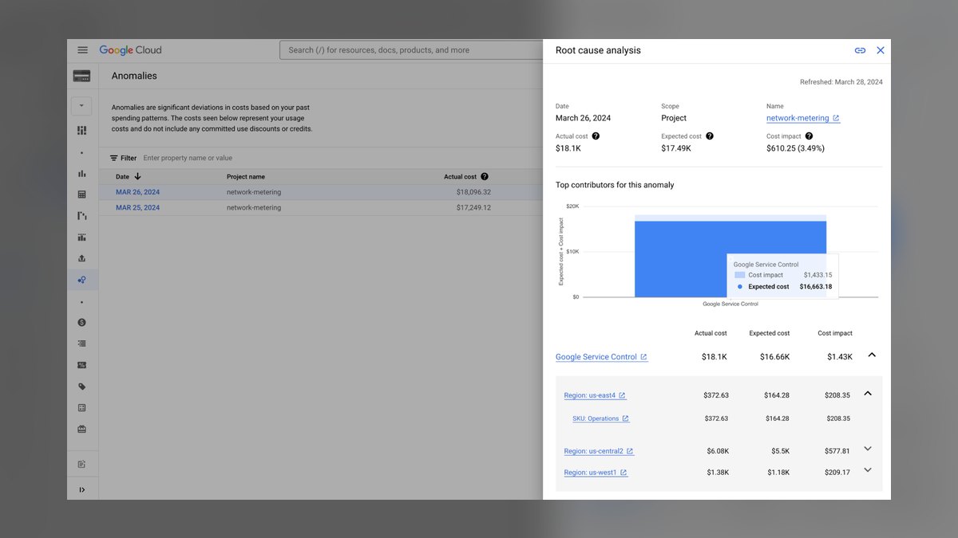958x538 pixels.
Task: Click the Project name column header
Action: 246,177
